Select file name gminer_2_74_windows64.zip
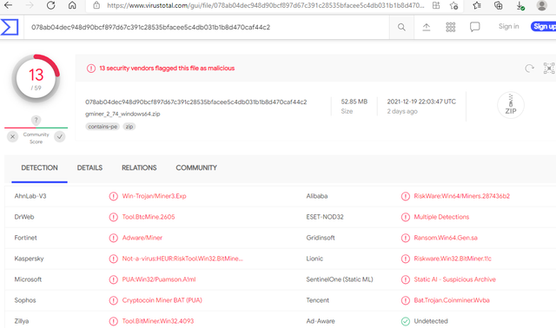Screen dimensions: 556x328 122,114
